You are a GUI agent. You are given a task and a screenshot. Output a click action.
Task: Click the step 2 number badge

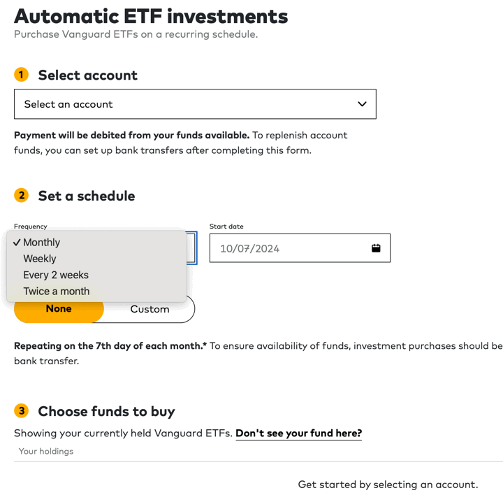click(x=22, y=195)
